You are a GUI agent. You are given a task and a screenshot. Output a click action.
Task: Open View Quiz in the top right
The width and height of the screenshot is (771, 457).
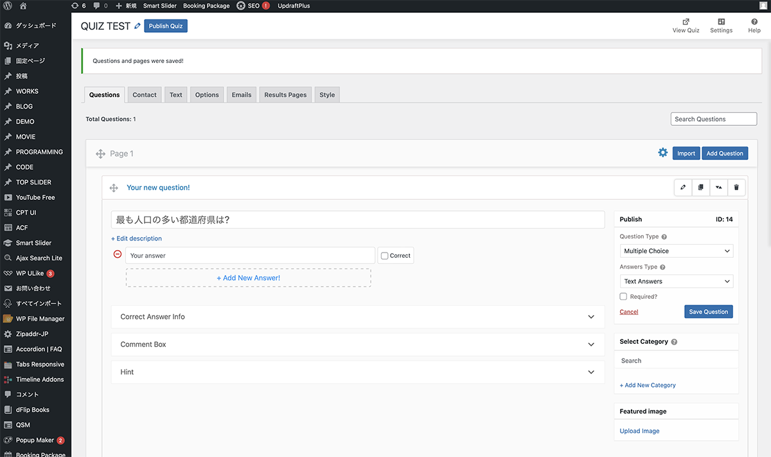pos(686,26)
